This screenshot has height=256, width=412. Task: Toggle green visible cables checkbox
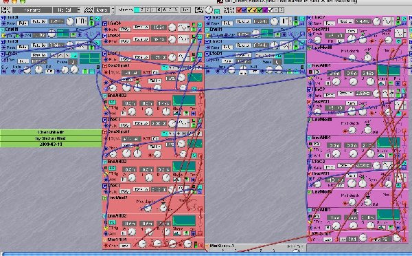260,10
